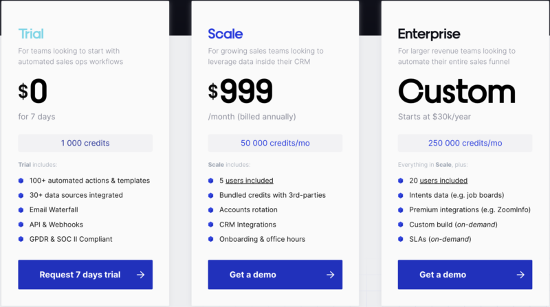550x307 pixels.
Task: Open the Scale plan's users included link
Action: [250, 181]
